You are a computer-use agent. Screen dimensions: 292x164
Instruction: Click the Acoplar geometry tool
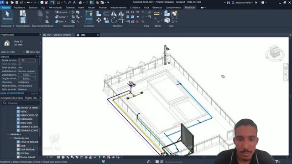pyautogui.click(x=62, y=12)
